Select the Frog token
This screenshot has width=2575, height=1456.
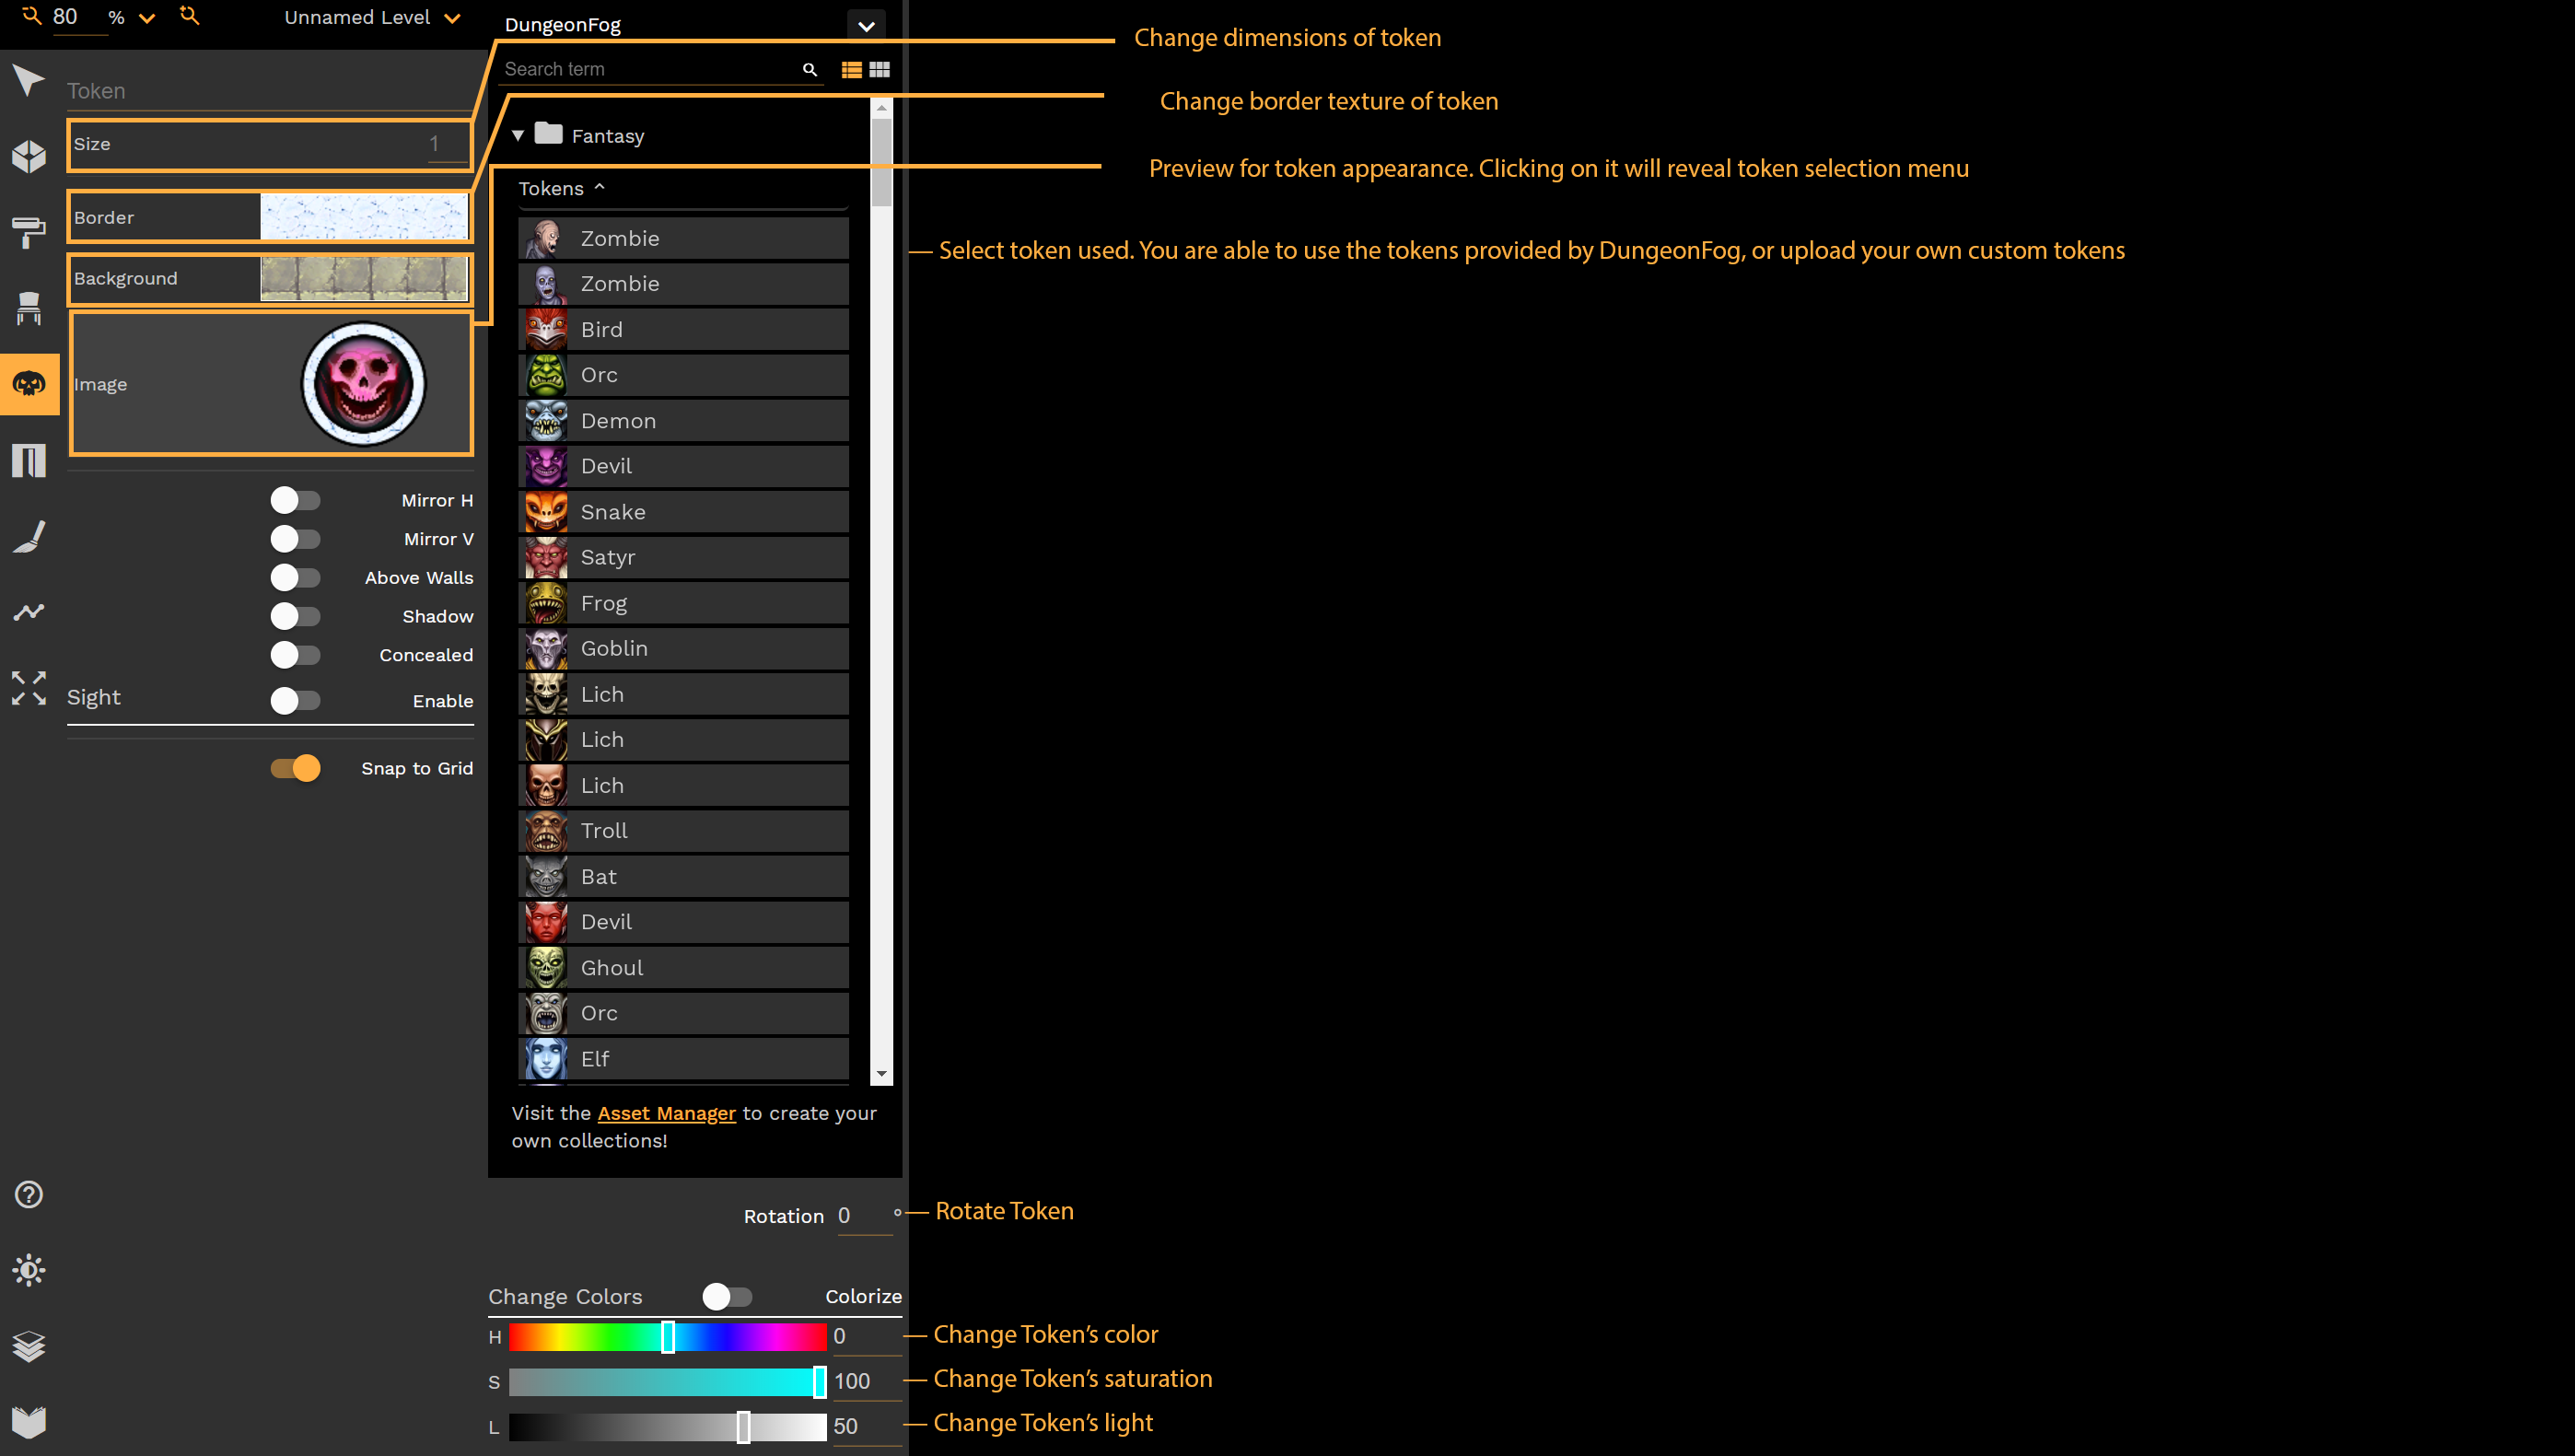(x=684, y=603)
